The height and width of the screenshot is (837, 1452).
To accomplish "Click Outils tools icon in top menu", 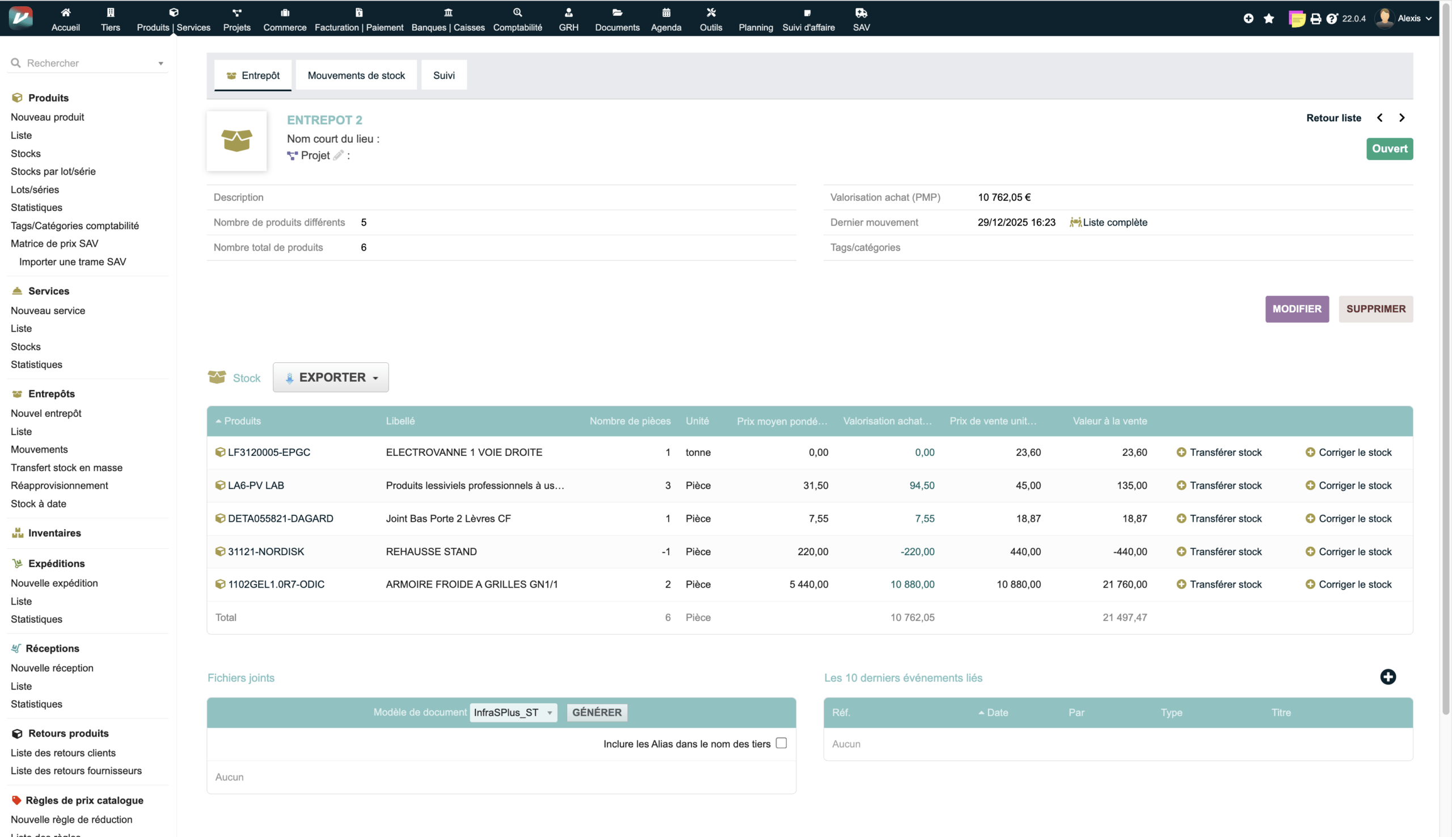I will tap(711, 12).
